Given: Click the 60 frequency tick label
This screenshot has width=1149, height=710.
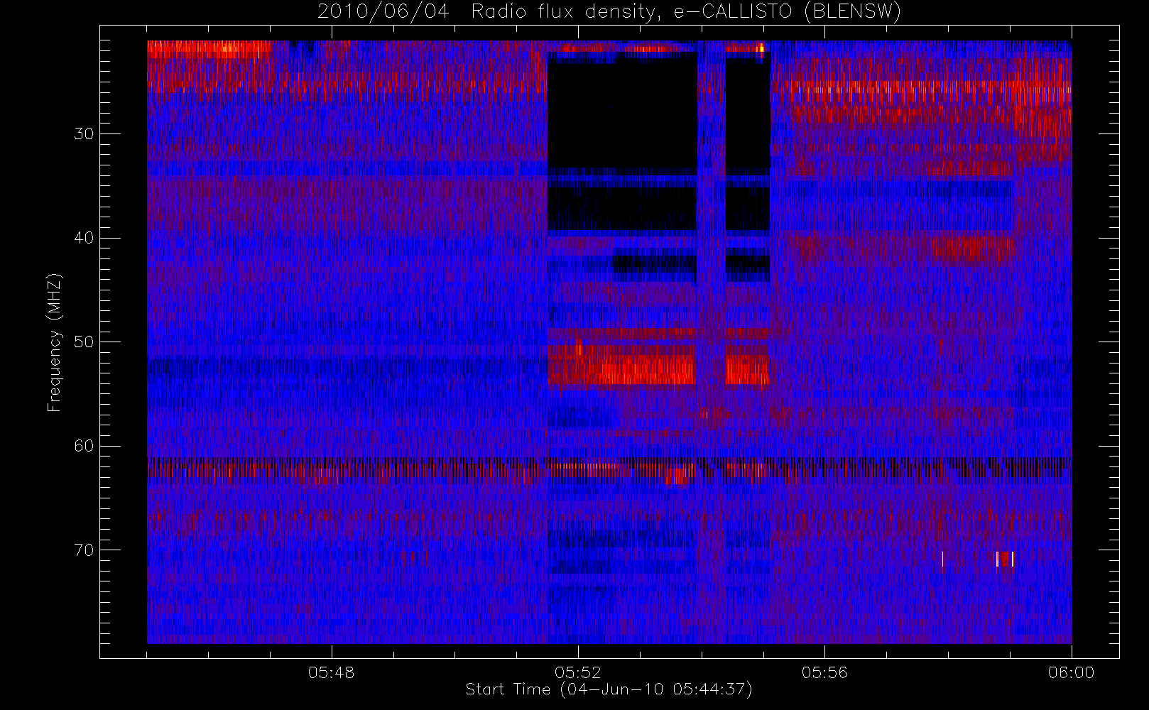Looking at the screenshot, I should tap(84, 446).
